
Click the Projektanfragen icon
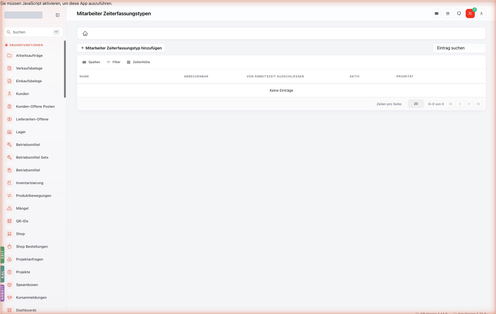(9, 259)
